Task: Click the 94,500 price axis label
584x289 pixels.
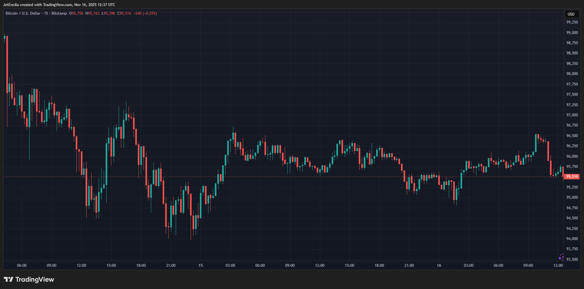Action: [x=572, y=218]
